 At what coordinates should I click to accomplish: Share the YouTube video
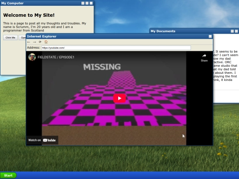point(204,58)
